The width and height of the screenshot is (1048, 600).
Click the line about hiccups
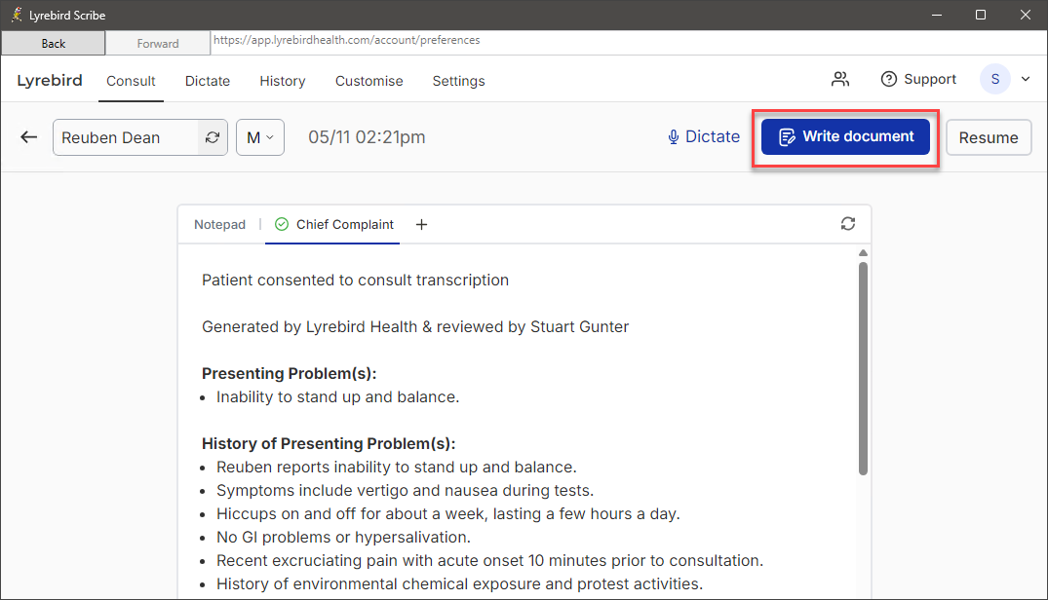pos(447,514)
